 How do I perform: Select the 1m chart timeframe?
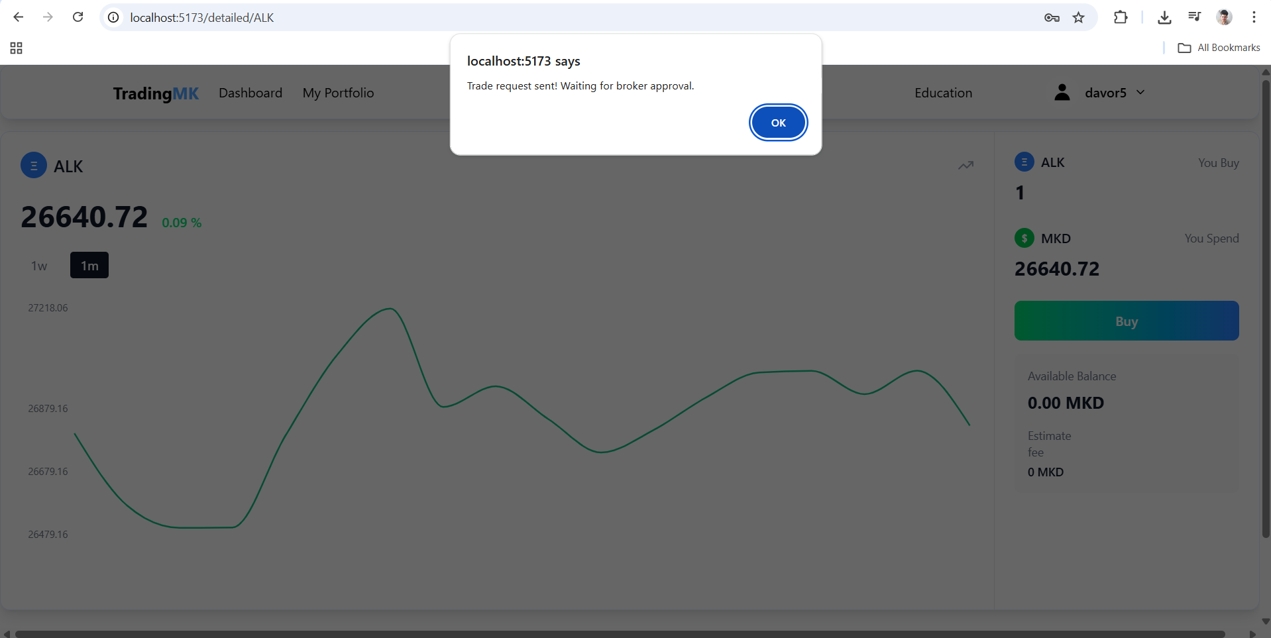(x=89, y=266)
